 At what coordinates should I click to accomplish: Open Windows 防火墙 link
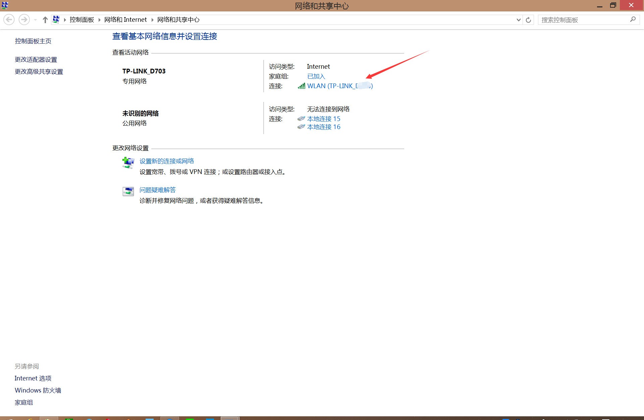tap(38, 391)
